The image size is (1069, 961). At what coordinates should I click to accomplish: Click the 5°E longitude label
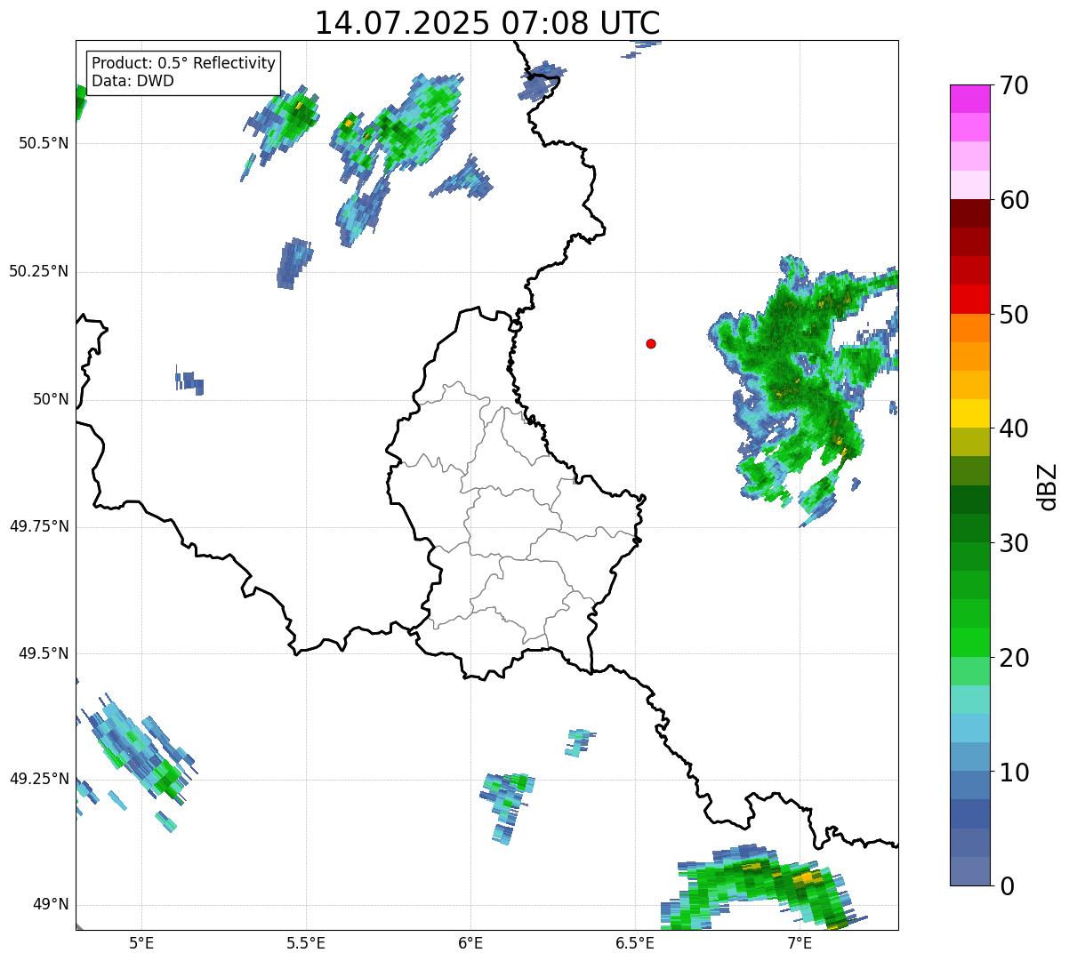tap(141, 942)
